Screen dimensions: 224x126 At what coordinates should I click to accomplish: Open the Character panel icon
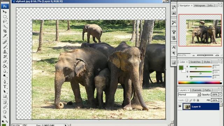[x=174, y=47]
